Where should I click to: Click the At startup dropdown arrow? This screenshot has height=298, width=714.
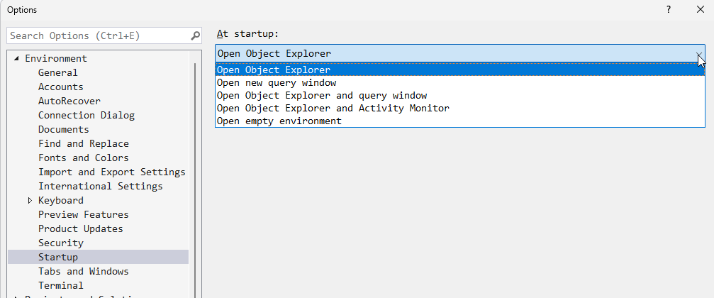(x=699, y=54)
